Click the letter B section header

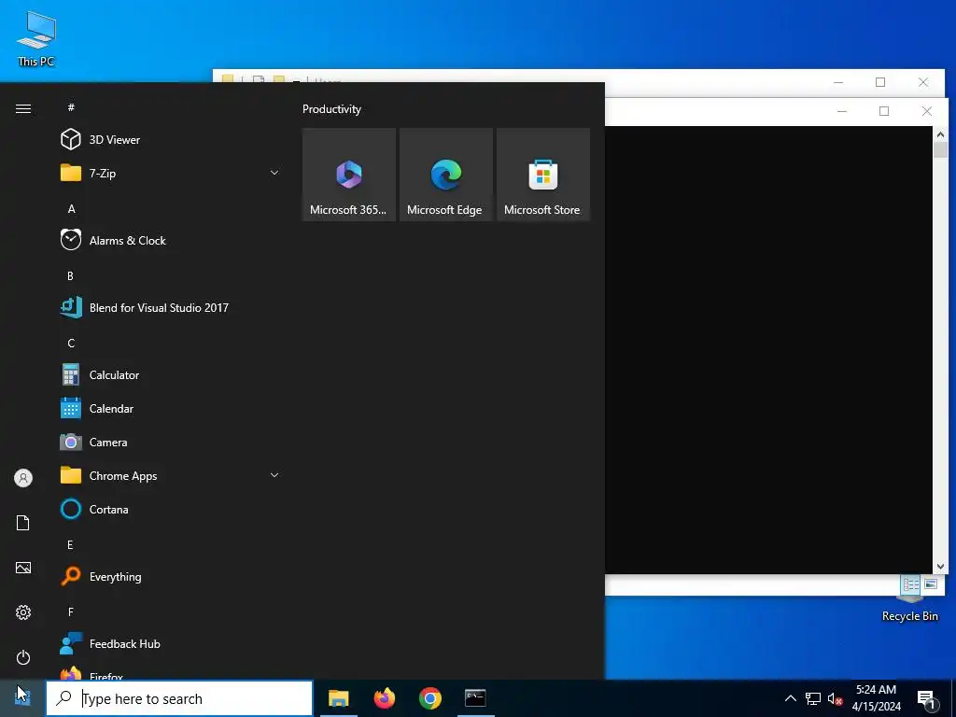point(70,275)
